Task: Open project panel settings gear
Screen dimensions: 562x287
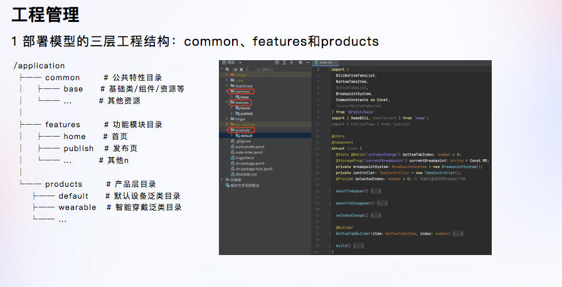Action: pyautogui.click(x=300, y=63)
